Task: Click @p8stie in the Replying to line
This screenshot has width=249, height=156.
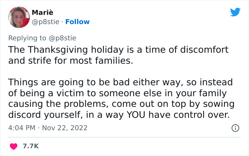Action: tap(63, 37)
